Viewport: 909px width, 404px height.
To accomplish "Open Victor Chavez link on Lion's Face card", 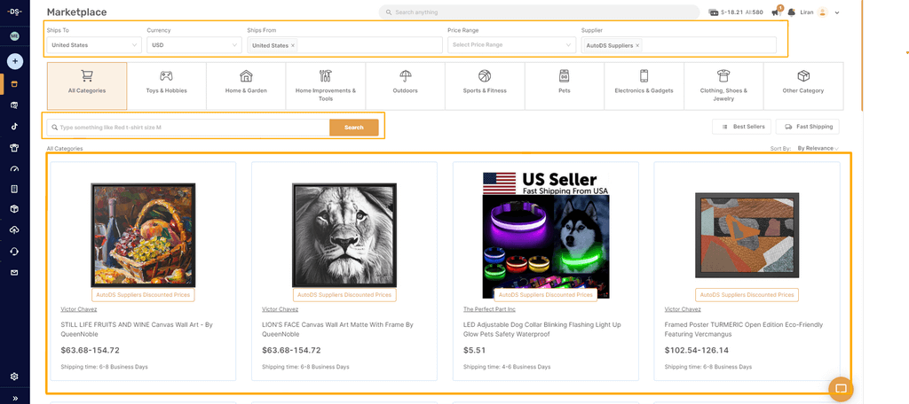I will pyautogui.click(x=280, y=309).
